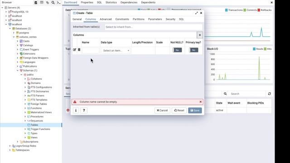Screen dimensions: 290x163
Task: Select the Views node in the tree
Action: coord(34,138)
